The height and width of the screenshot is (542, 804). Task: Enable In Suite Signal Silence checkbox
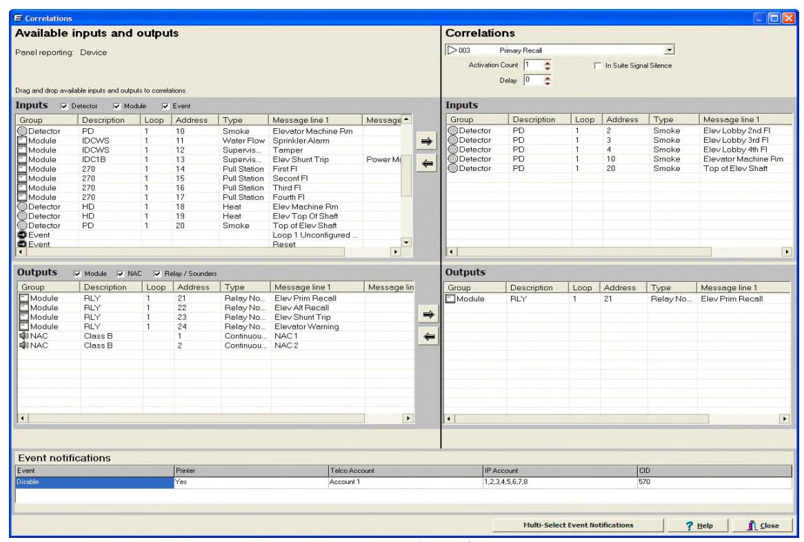(x=597, y=66)
